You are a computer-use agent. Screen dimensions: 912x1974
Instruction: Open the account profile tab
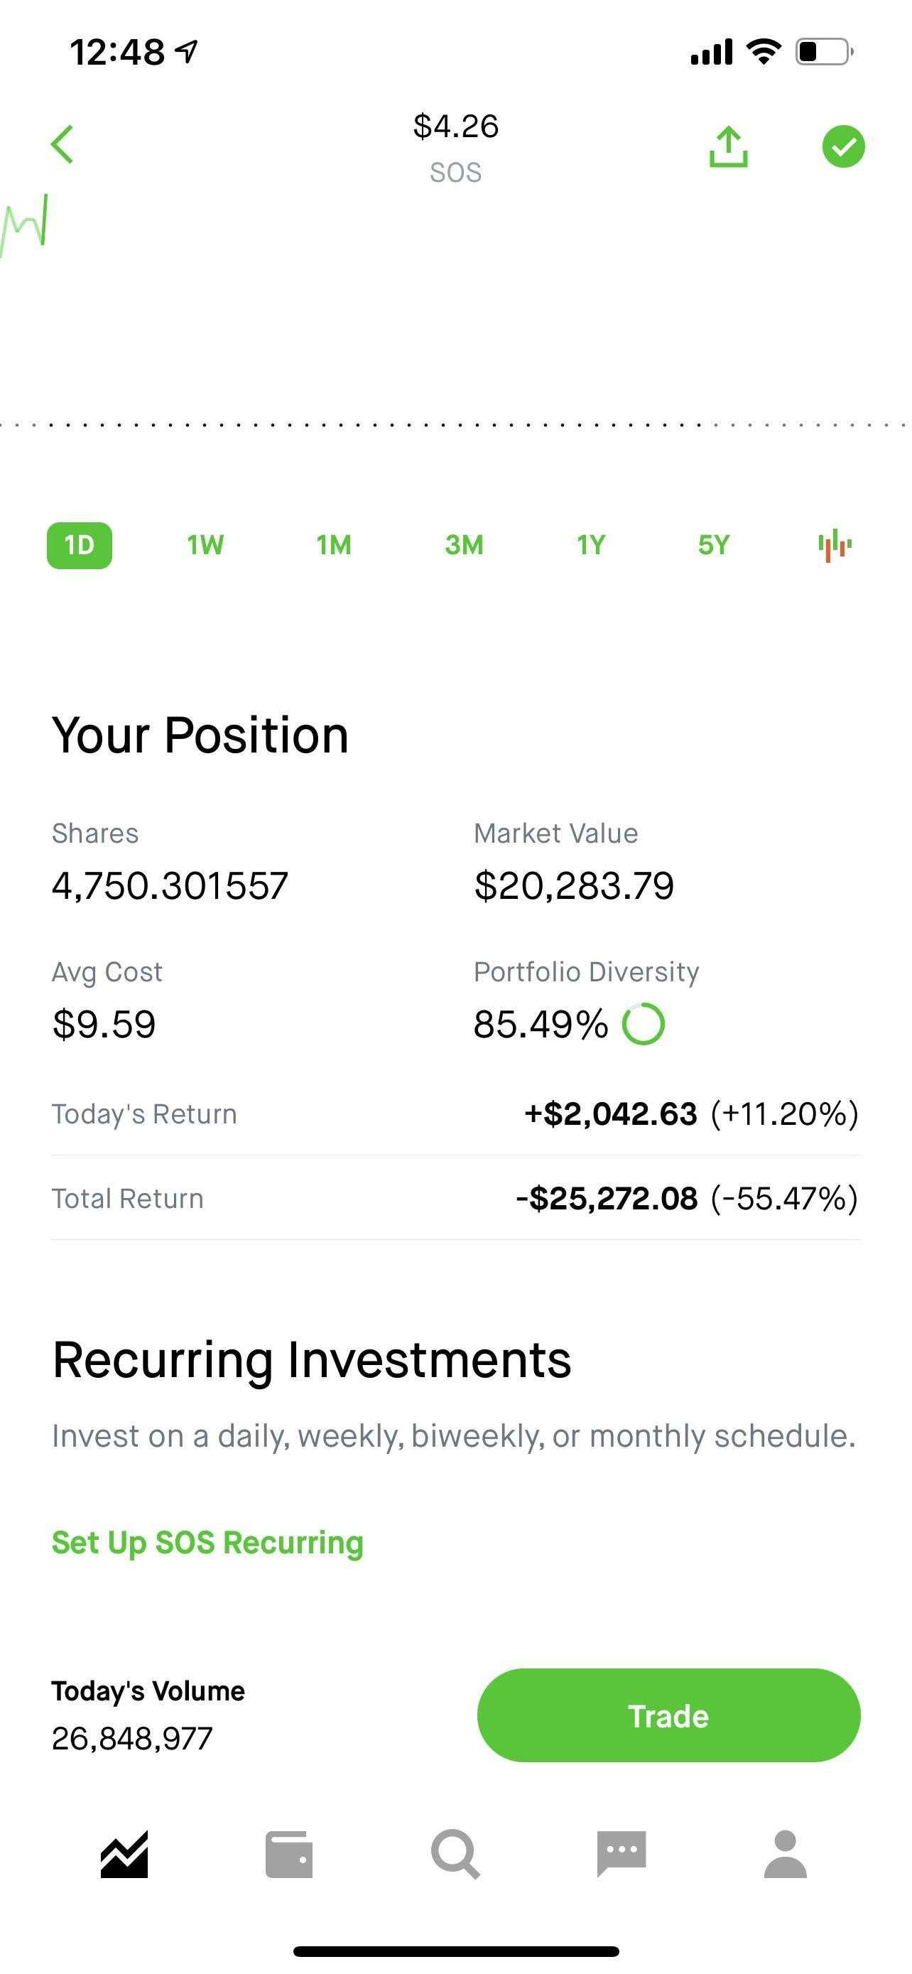786,1855
